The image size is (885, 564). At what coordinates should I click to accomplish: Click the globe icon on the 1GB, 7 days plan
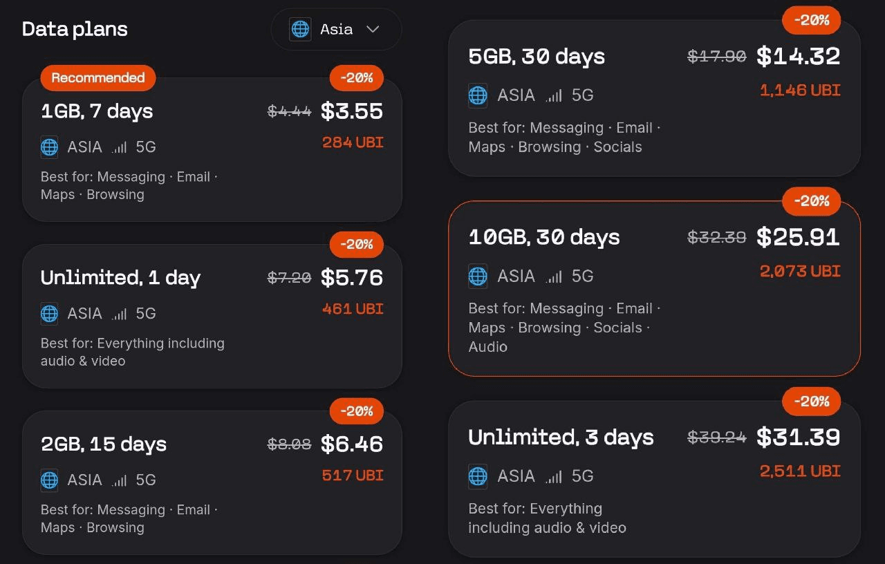tap(49, 147)
